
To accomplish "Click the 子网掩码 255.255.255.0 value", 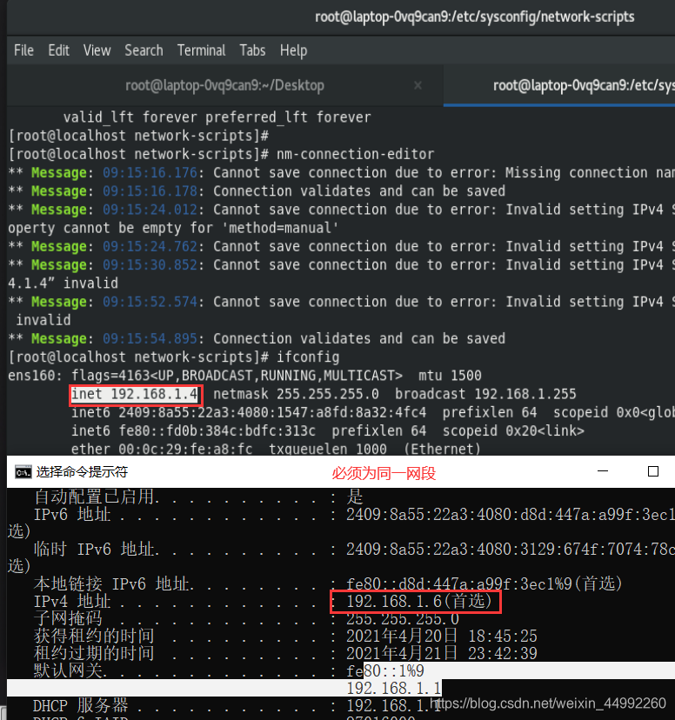I will 403,618.
